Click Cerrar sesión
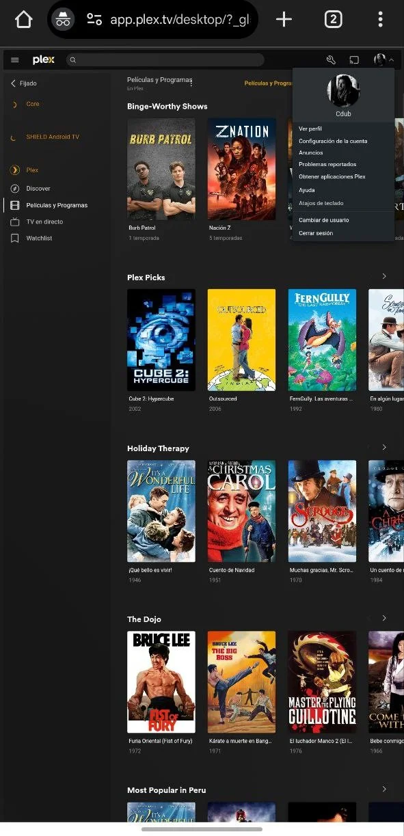 point(316,233)
